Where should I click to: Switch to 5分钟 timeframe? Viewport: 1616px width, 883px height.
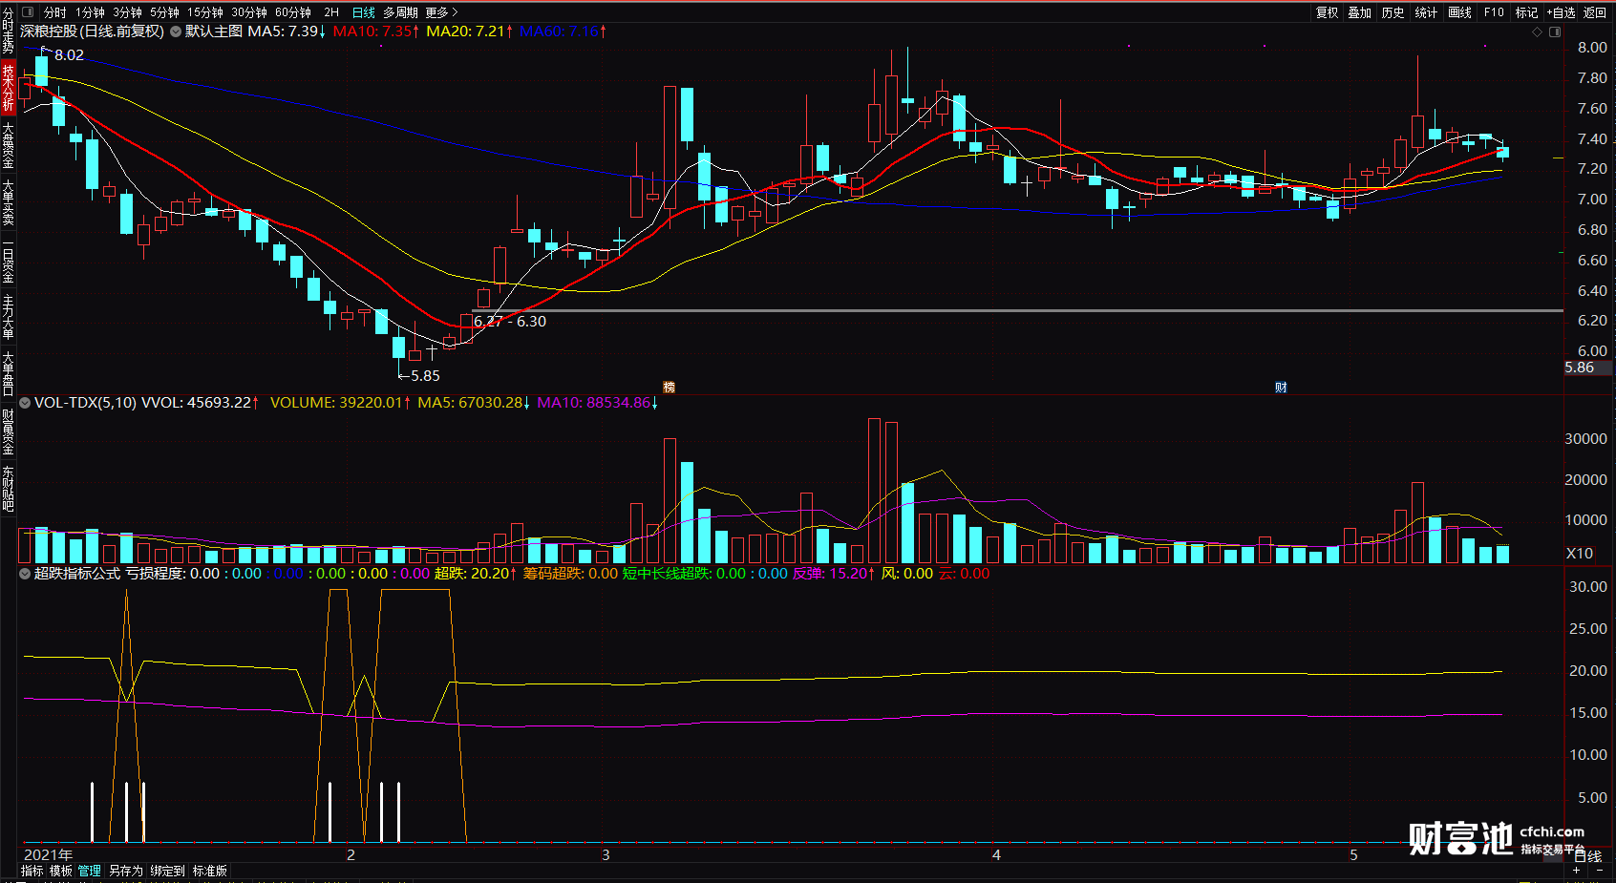pyautogui.click(x=164, y=12)
